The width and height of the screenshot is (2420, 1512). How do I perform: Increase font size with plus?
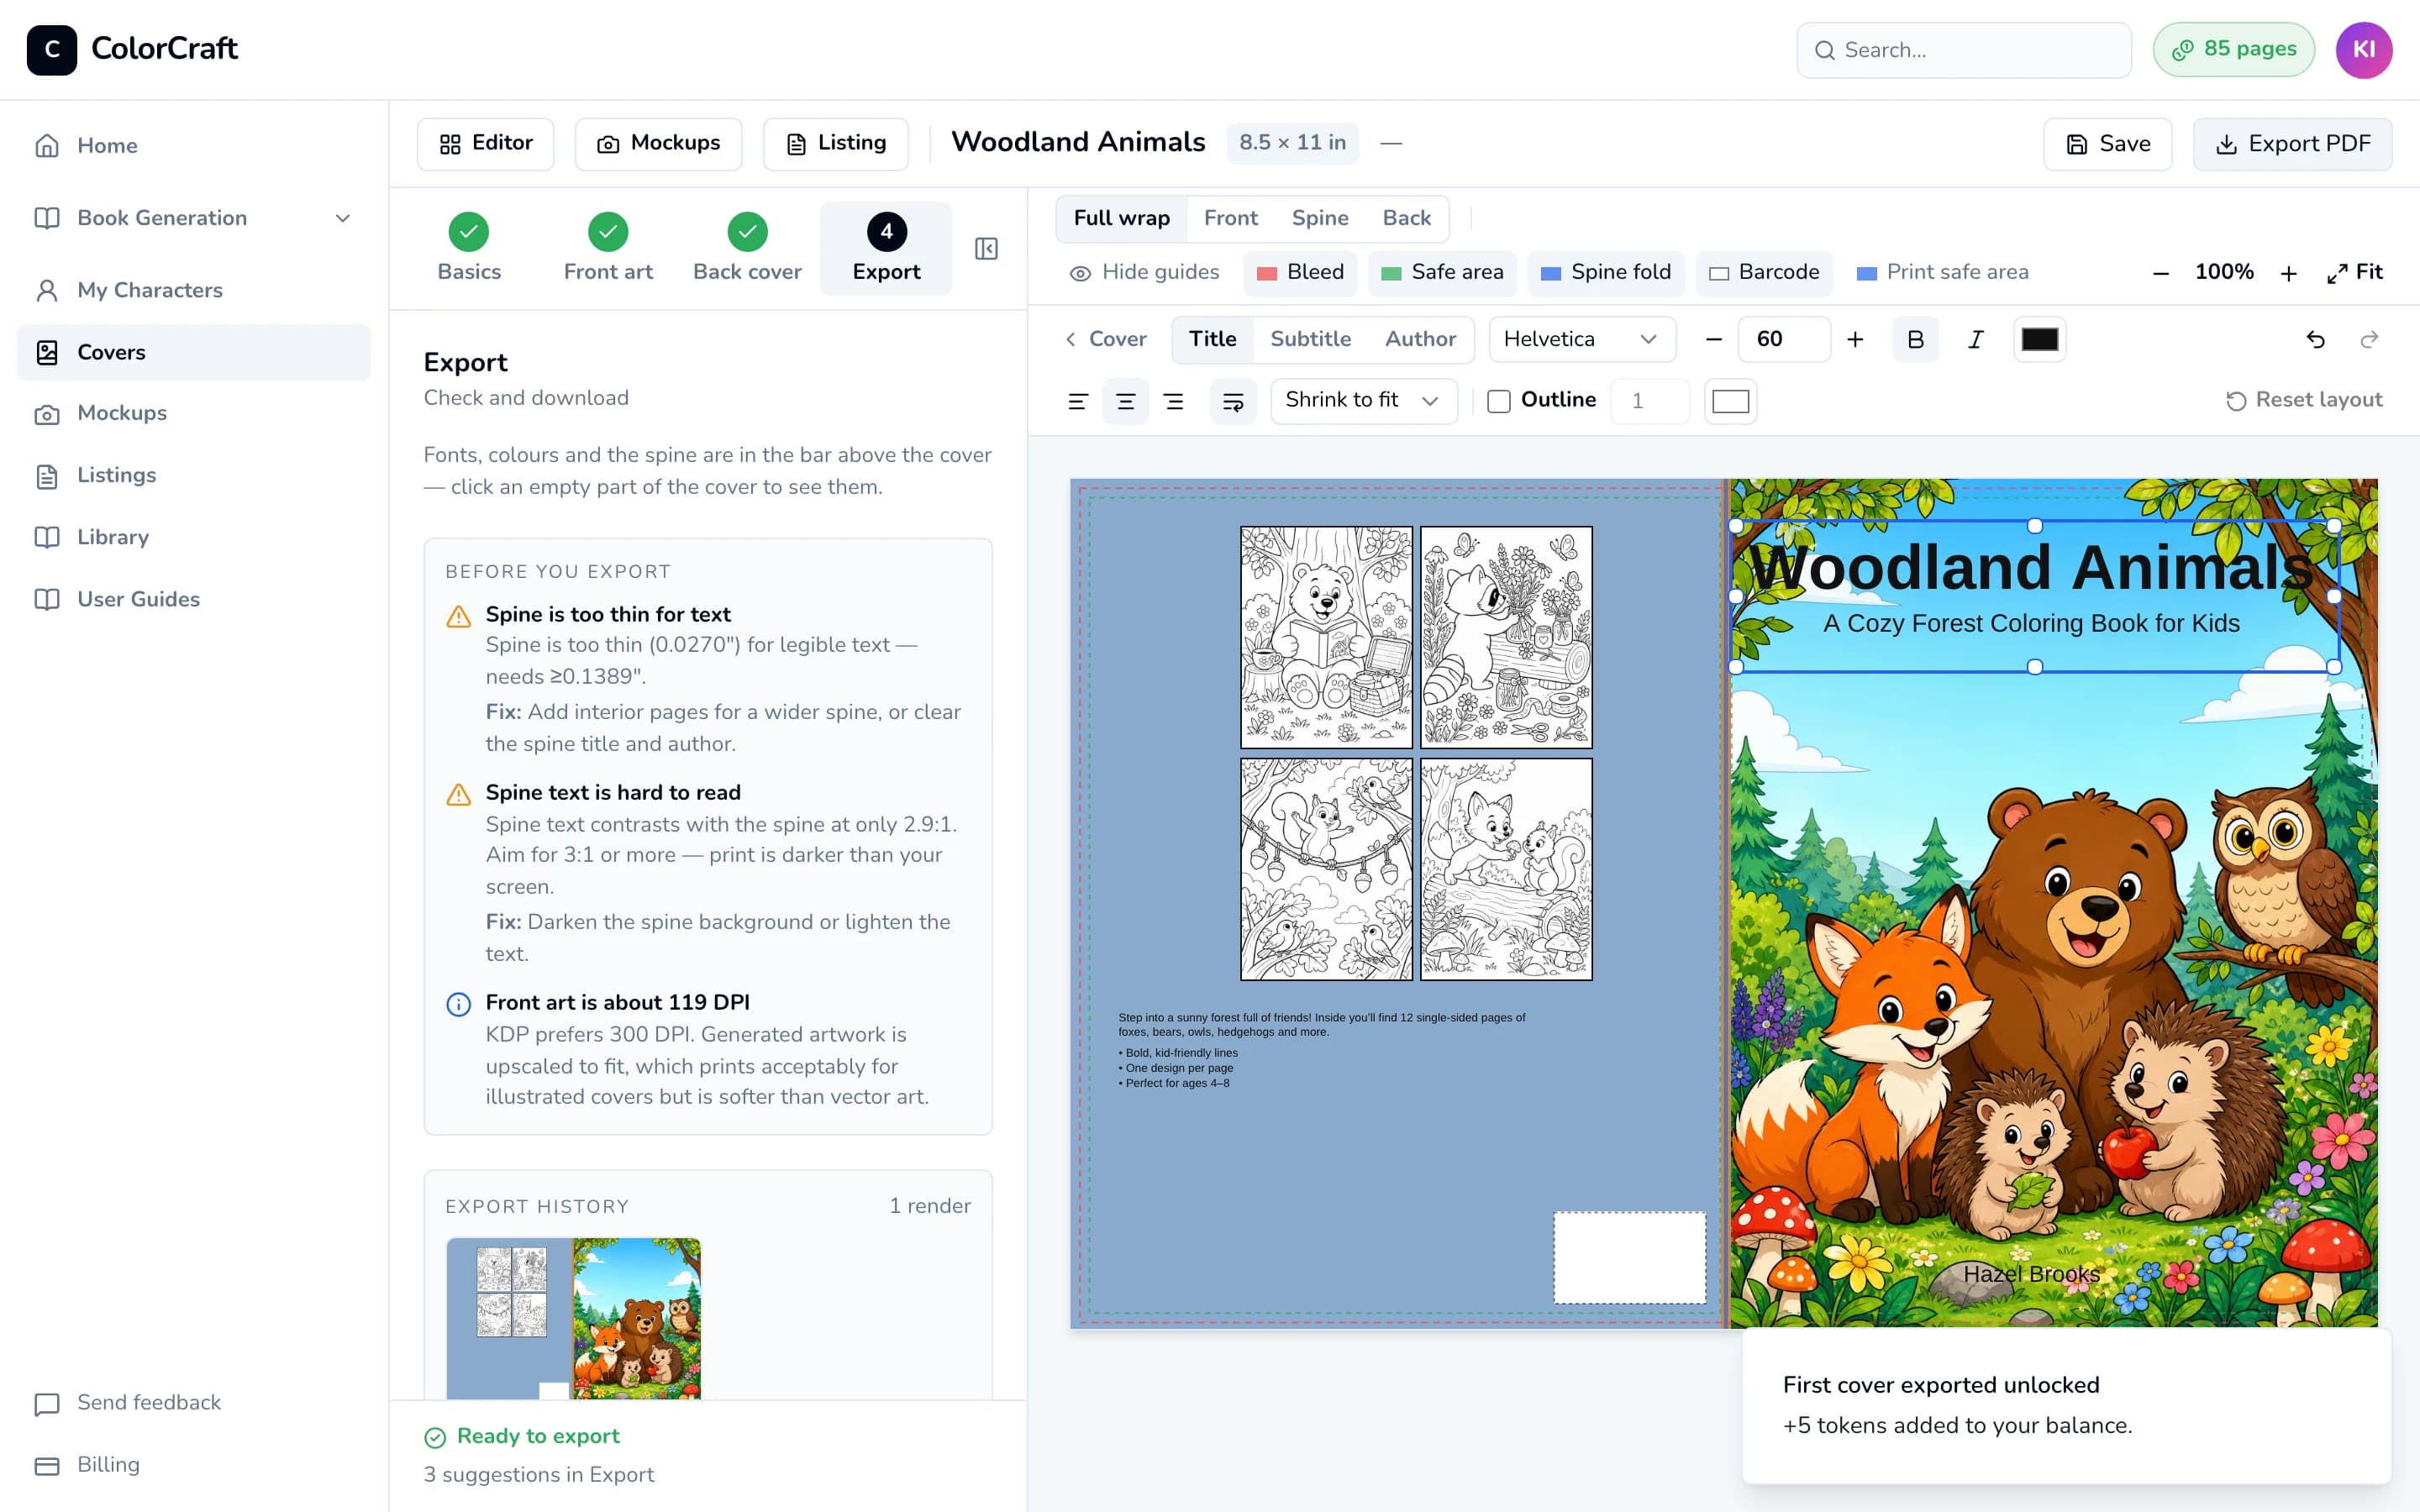click(x=1855, y=340)
